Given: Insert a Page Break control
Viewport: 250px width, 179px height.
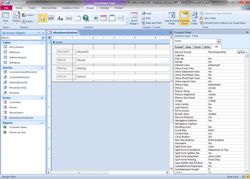Looking at the screenshot, I should click(x=121, y=18).
